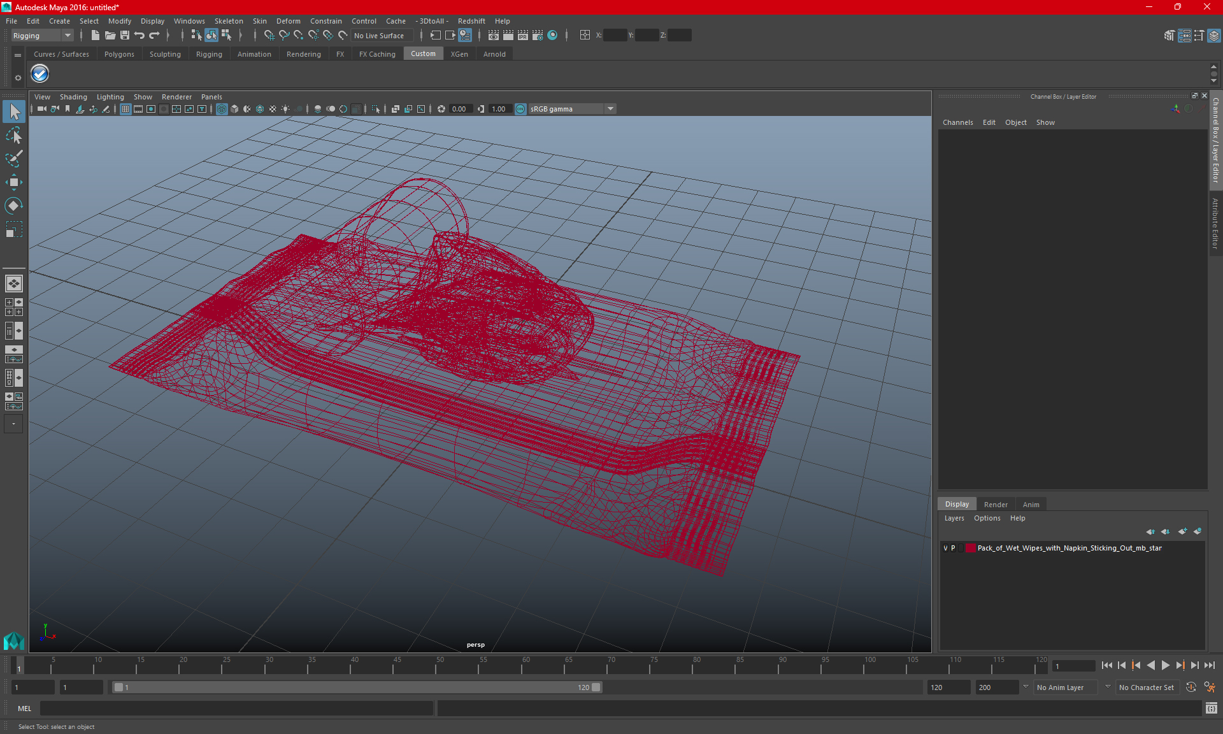Jump to the start of playback range
This screenshot has height=734, width=1223.
(1106, 665)
